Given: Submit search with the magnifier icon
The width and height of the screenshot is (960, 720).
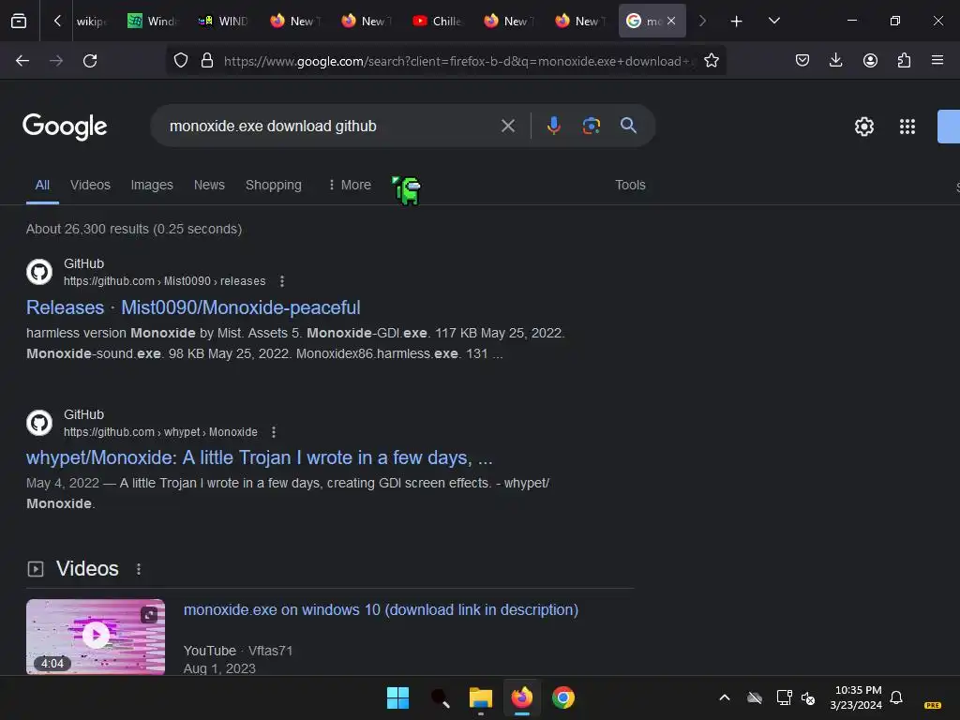Looking at the screenshot, I should coord(628,126).
